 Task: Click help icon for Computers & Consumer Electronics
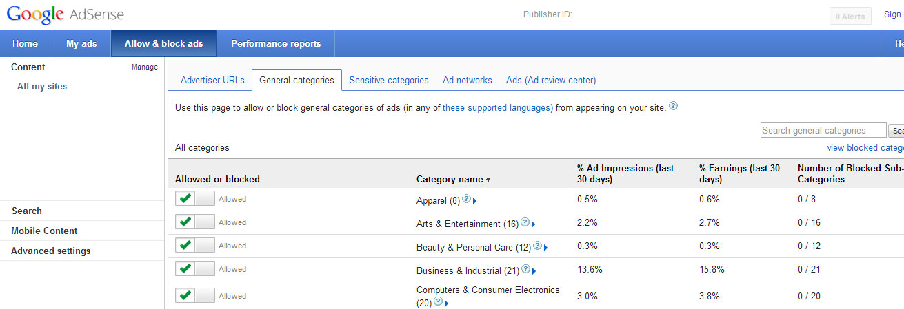tap(438, 301)
